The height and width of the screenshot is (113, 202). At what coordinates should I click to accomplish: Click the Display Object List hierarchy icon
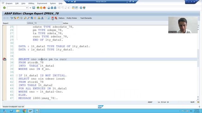point(39,18)
